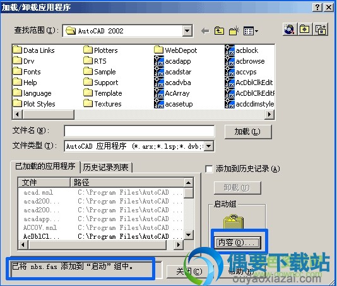337x286 pixels.
Task: Click the 卸载(U) button
Action: coord(237,188)
